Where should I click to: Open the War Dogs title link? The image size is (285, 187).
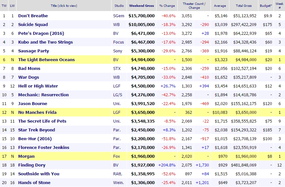[x=29, y=77]
